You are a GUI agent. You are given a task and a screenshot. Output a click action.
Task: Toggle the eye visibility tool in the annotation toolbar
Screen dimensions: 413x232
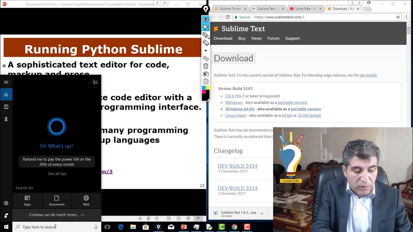click(206, 19)
